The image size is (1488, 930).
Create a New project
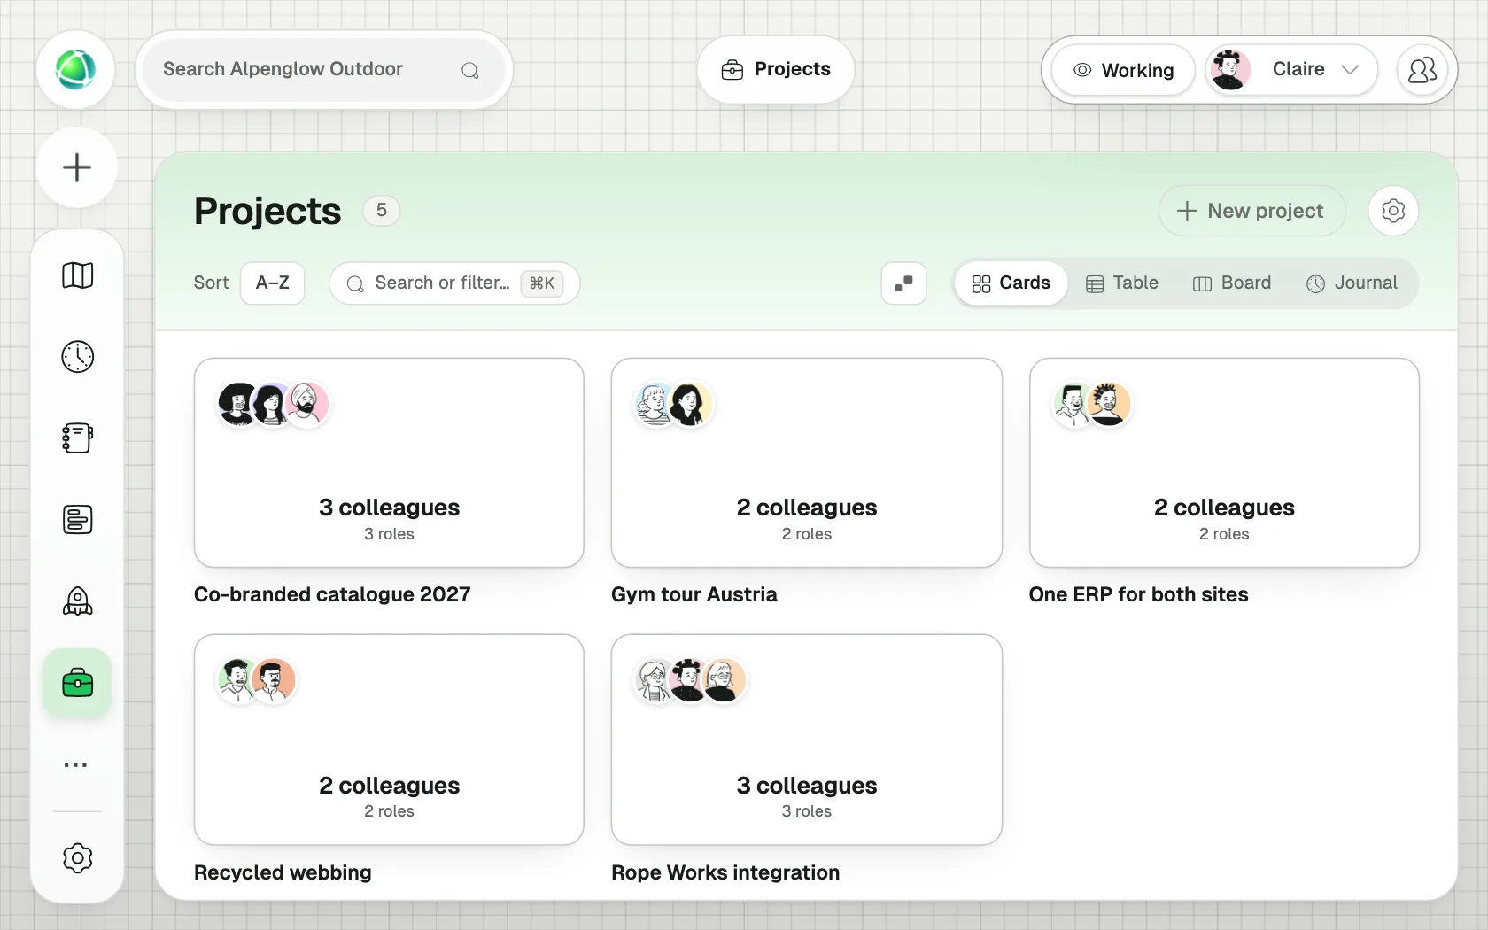click(x=1252, y=211)
